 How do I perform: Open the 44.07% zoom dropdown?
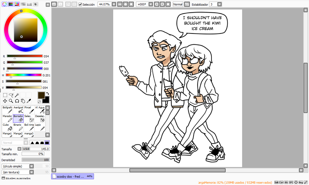114,4
